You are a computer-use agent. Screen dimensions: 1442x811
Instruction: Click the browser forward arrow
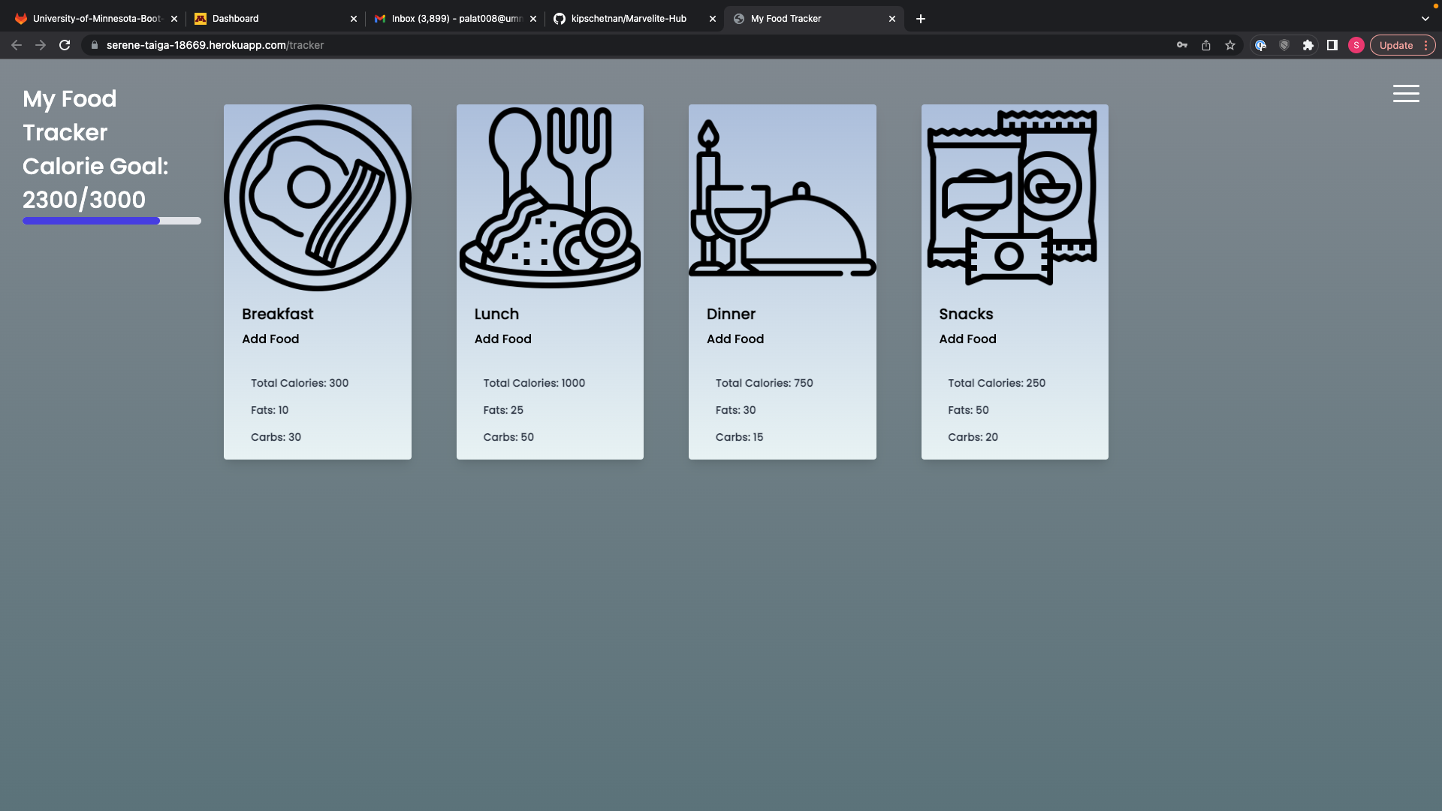point(41,45)
